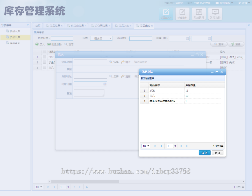
Task: Open the 基础资料 module icon
Action: (182, 13)
